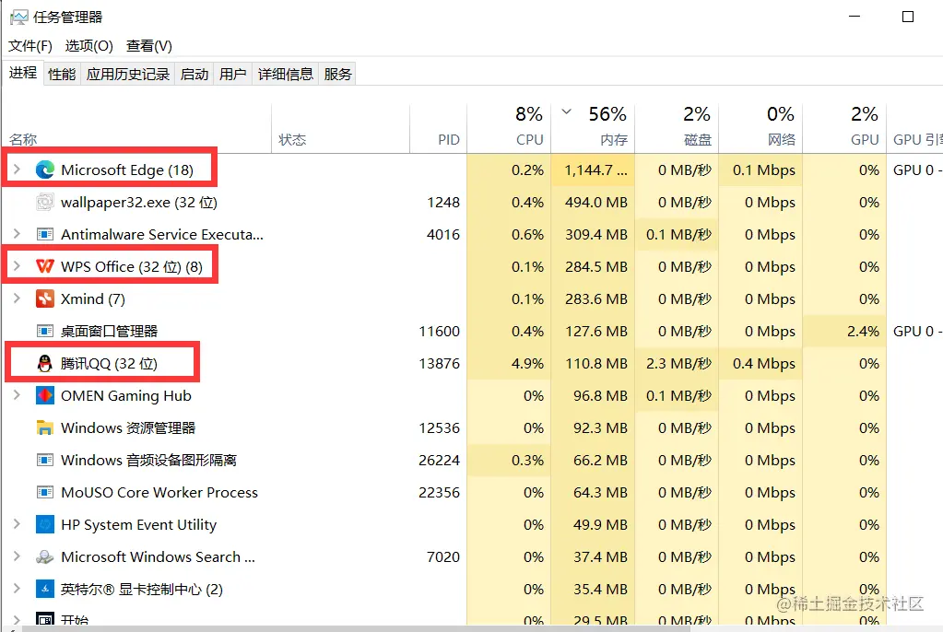Switch to the 启动 tab
943x632 pixels.
[194, 74]
